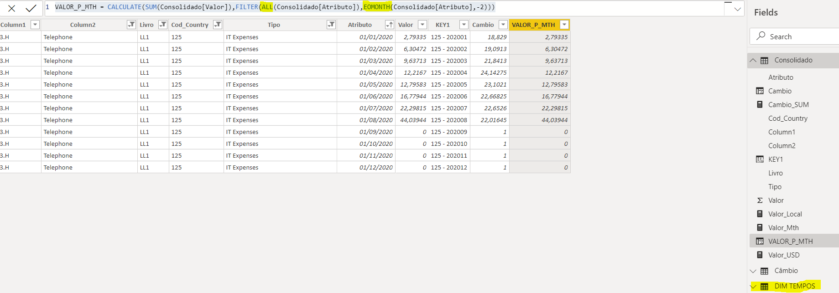This screenshot has width=839, height=293.
Task: Expand the formula bar chevron
Action: click(738, 9)
